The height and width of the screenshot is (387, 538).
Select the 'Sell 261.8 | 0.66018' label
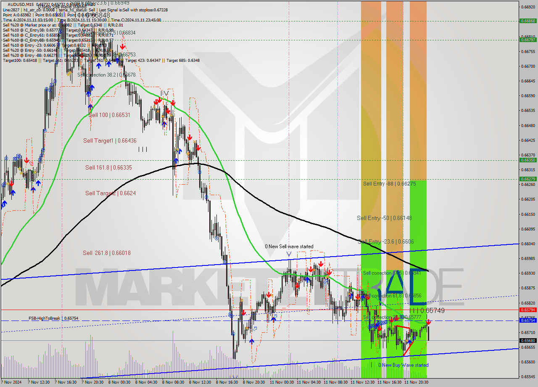point(106,253)
